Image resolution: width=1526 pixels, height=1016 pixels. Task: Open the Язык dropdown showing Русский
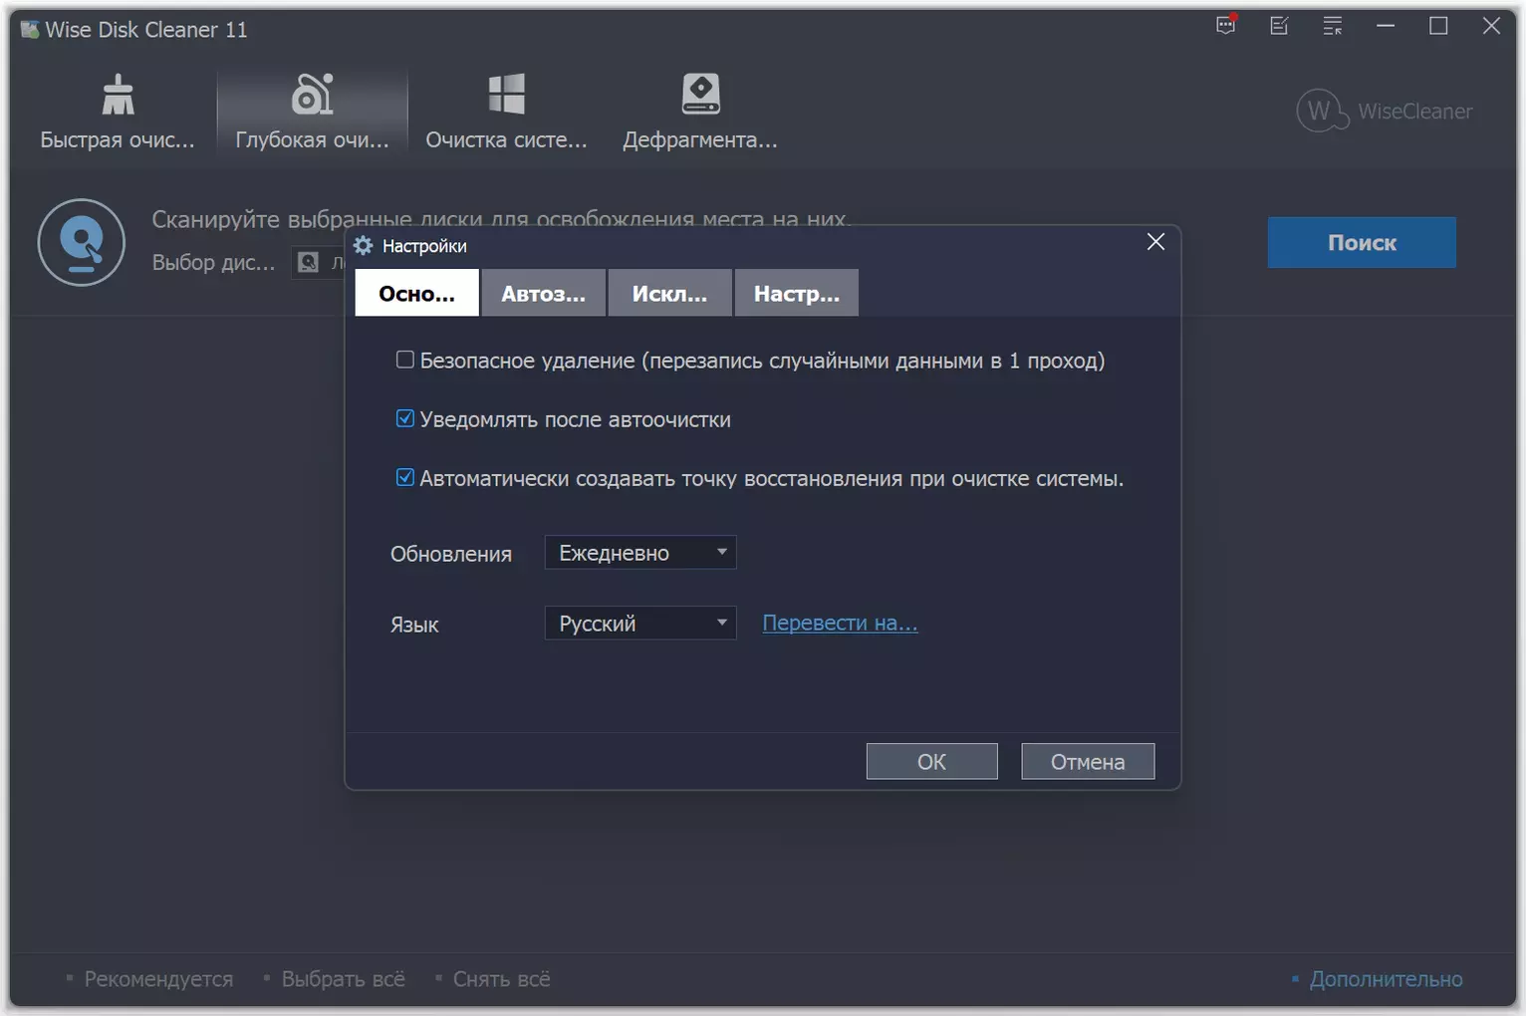pyautogui.click(x=640, y=624)
